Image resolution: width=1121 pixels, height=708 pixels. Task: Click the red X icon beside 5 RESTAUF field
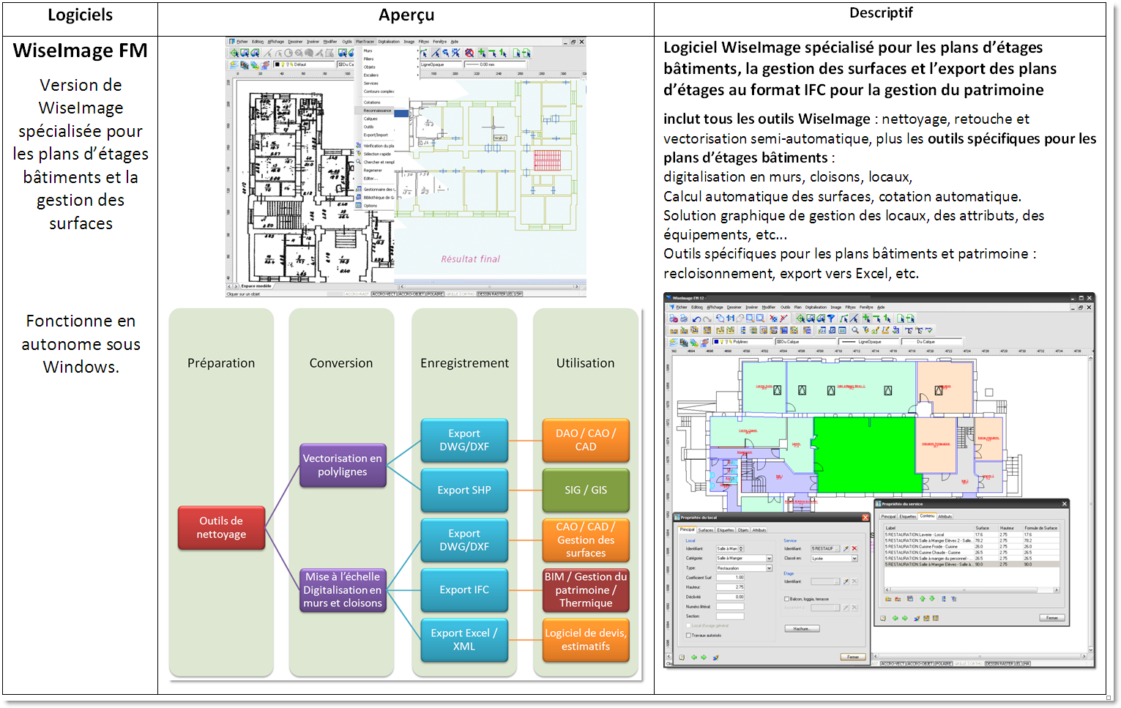tap(854, 548)
